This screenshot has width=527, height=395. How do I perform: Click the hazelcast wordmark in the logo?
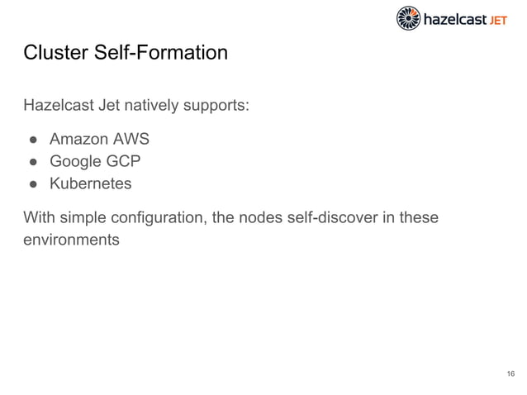pos(455,19)
